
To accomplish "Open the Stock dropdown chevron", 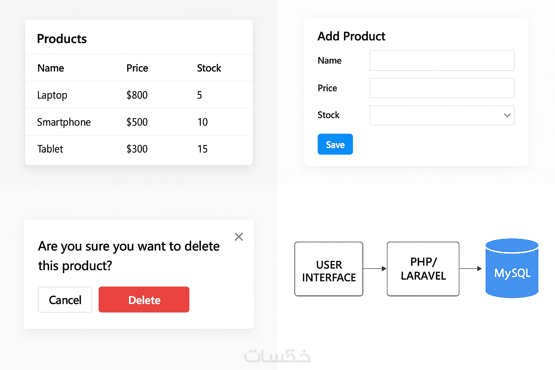I will pos(507,116).
